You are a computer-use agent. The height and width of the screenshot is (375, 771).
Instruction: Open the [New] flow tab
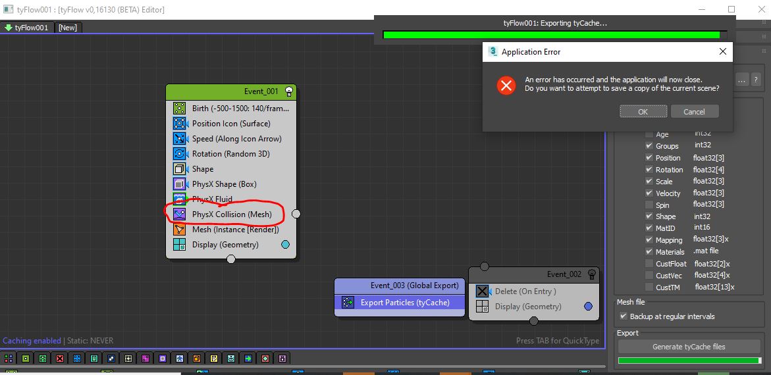click(68, 28)
